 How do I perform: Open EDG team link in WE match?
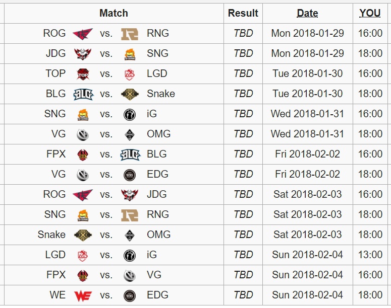pyautogui.click(x=157, y=295)
